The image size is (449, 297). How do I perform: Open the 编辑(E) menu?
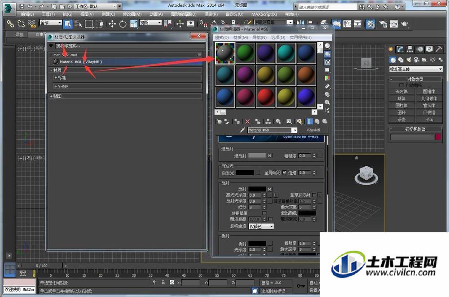pyautogui.click(x=27, y=14)
